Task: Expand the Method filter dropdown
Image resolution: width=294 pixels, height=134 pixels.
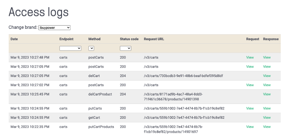Action: click(91, 48)
